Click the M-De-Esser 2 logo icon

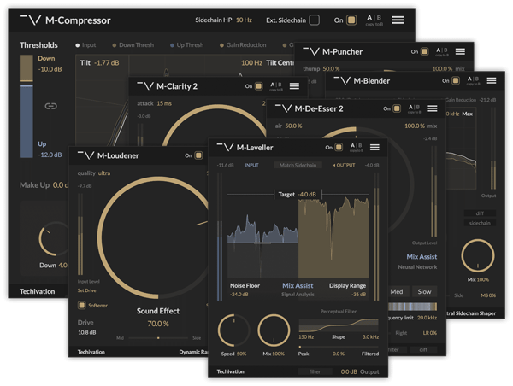coord(283,108)
